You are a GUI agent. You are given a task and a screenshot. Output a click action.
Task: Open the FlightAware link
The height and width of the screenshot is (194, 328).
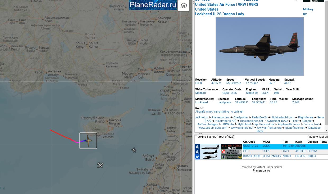click(306, 118)
